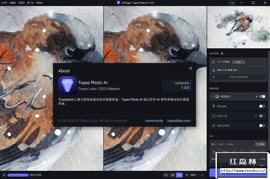Click the noise removal status icon in autopilot
This screenshot has height=179, width=270.
213,70
